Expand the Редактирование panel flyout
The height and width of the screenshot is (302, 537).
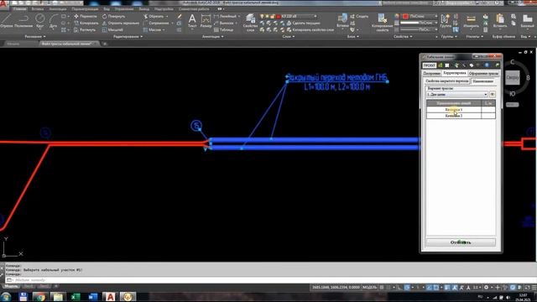[x=128, y=36]
